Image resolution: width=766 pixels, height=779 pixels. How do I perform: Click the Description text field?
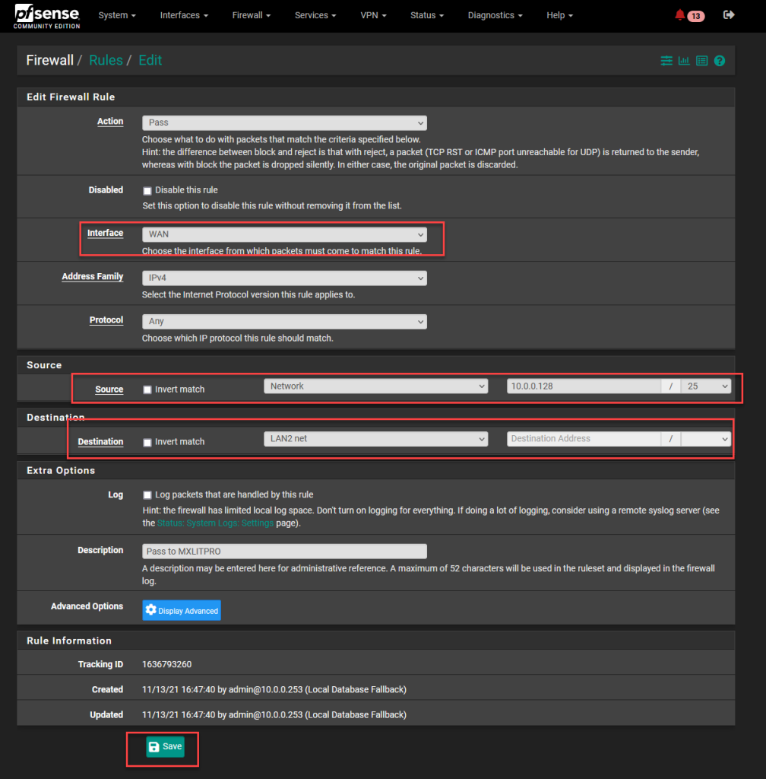point(284,552)
